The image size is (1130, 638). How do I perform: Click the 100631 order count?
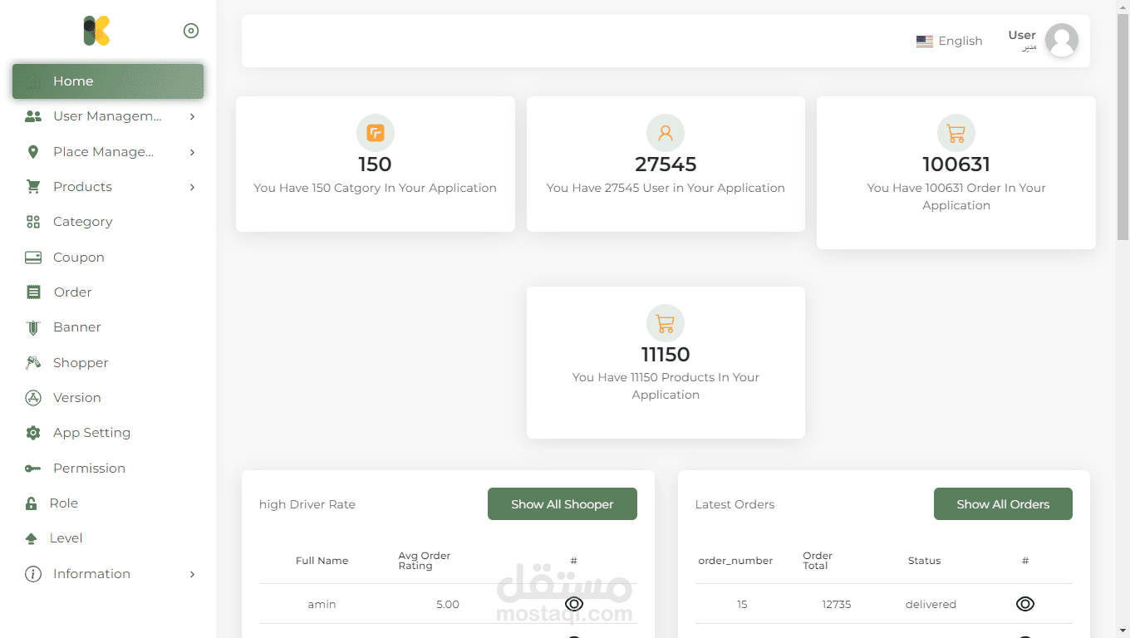point(956,164)
